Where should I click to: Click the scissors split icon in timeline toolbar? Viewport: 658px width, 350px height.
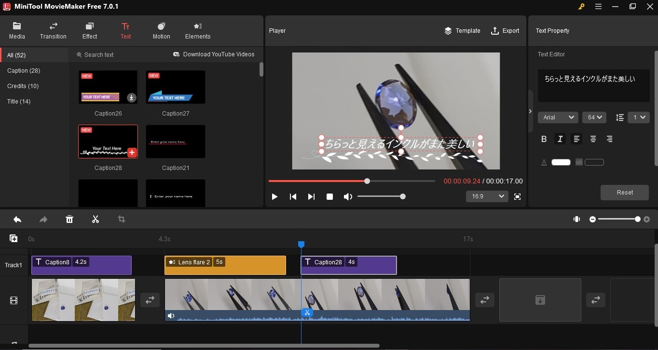pos(96,220)
